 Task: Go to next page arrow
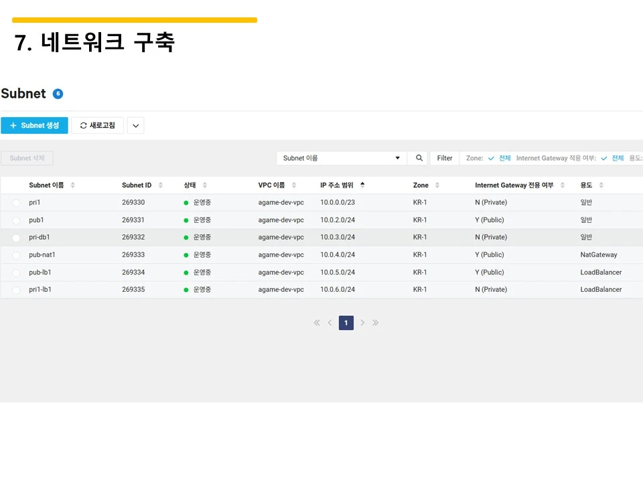(362, 323)
